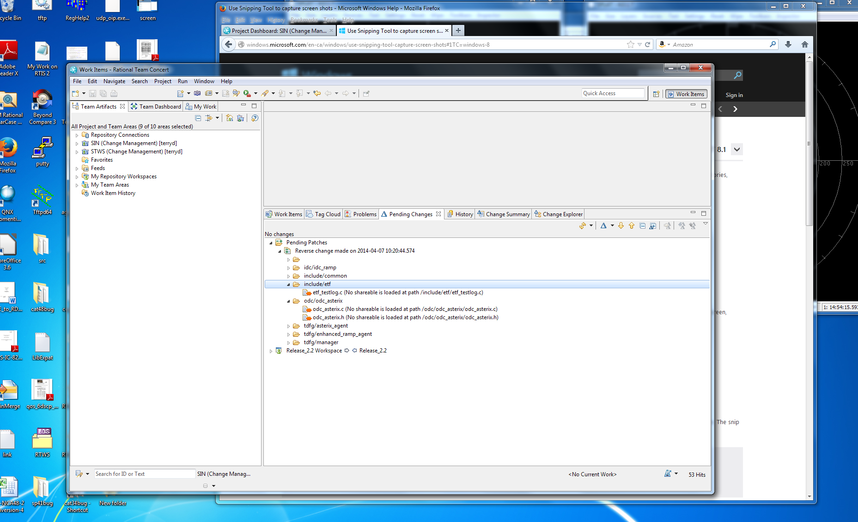Viewport: 858px width, 522px height.
Task: Click the Open Perspective icon beside Quick Access
Action: pos(656,94)
